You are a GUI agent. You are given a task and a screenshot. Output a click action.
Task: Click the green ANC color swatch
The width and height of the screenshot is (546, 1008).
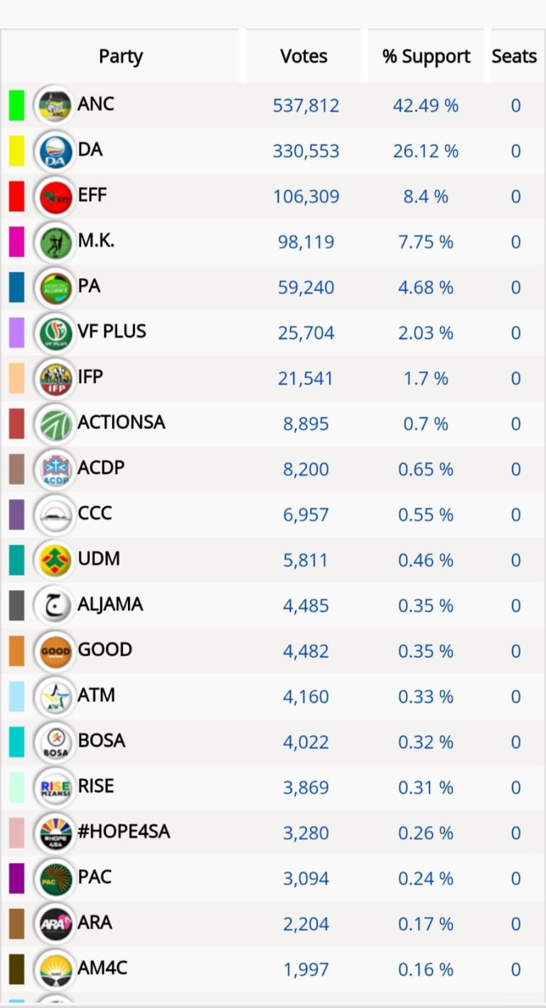(16, 106)
